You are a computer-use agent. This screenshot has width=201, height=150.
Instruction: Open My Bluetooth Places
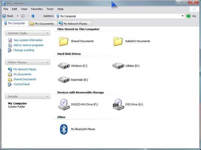point(64,129)
